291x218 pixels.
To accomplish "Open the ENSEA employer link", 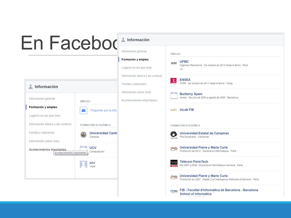I will click(x=185, y=80).
